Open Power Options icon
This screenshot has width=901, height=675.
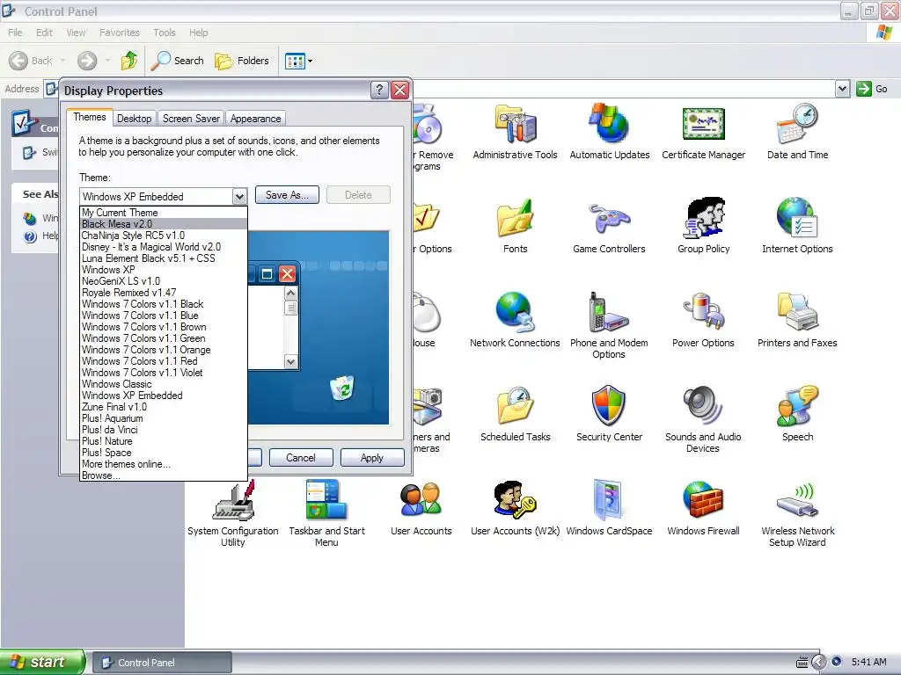click(703, 312)
